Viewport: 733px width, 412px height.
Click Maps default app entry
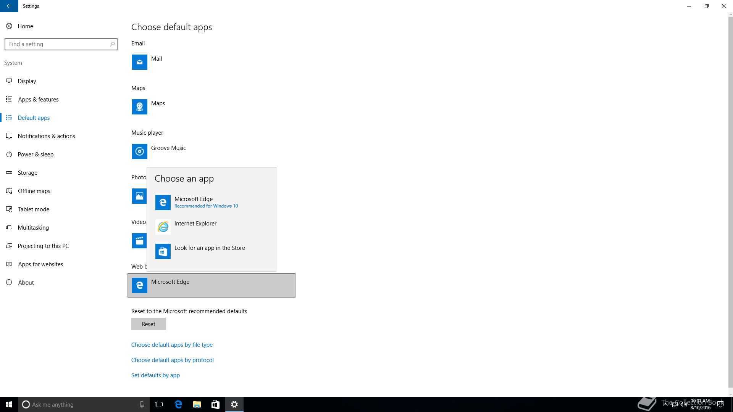click(212, 107)
